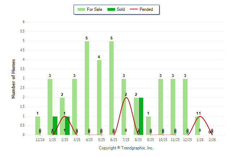Image resolution: width=233 pixels, height=157 pixels.
Task: Click the For Sale bar for 9/25
Action: coord(148,126)
